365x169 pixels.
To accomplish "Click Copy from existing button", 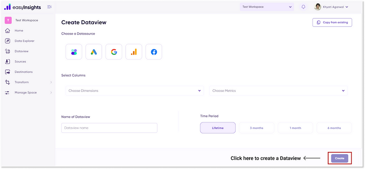I will [x=332, y=22].
